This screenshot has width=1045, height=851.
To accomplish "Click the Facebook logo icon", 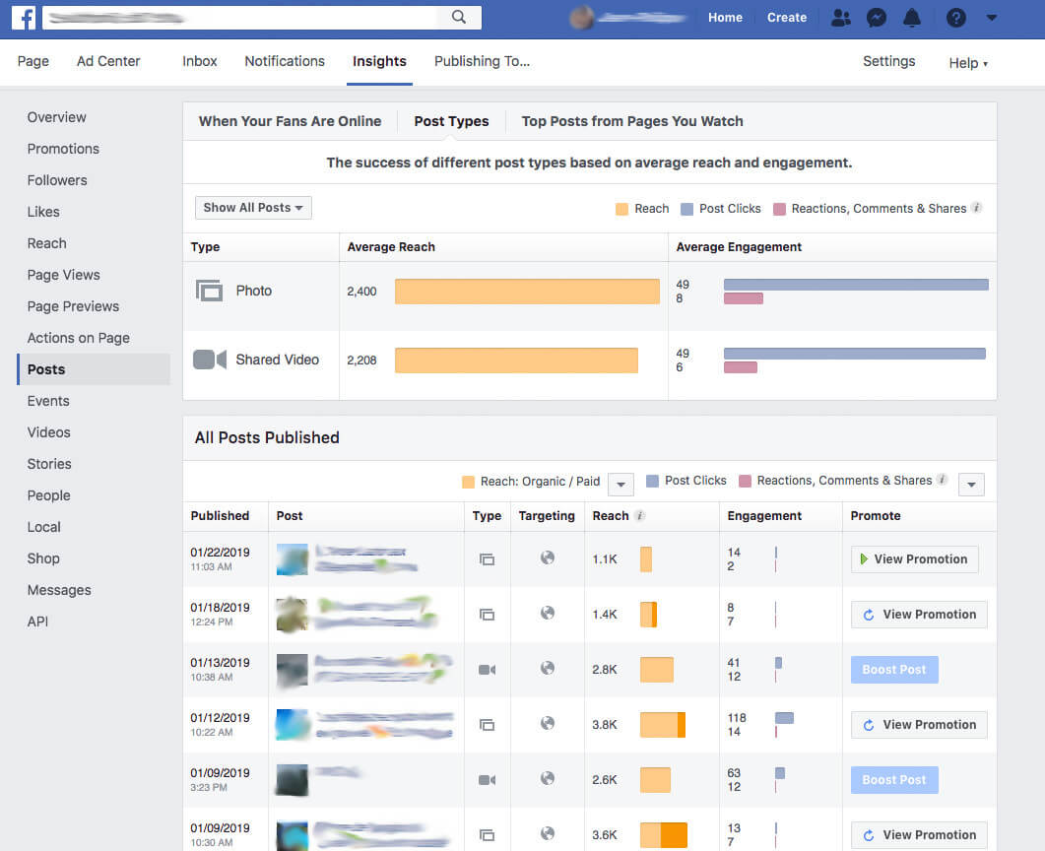I will click(x=24, y=18).
